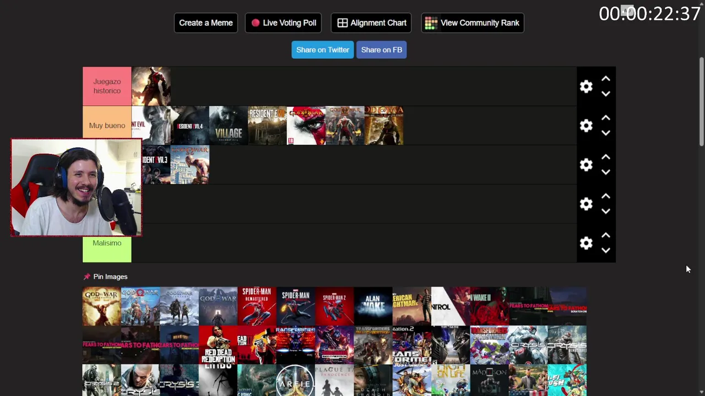Viewport: 705px width, 396px height.
Task: Select the Malisimo tier label
Action: (107, 243)
